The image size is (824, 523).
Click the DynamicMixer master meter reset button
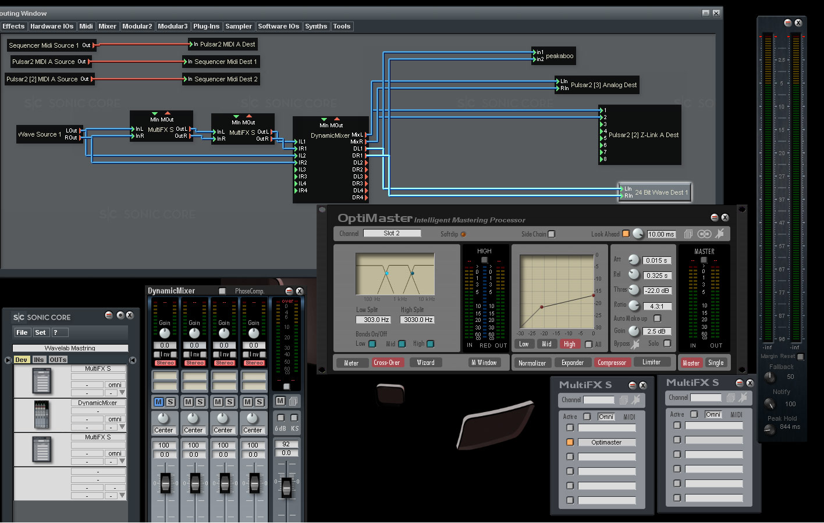coord(286,386)
